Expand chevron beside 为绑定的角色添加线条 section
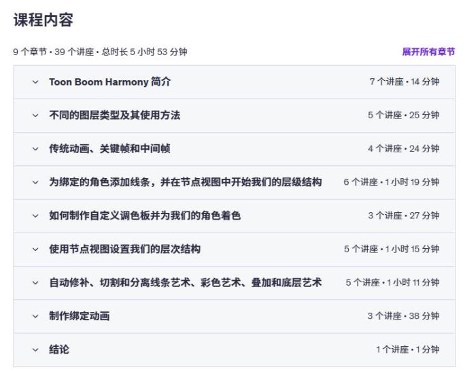 pos(35,182)
